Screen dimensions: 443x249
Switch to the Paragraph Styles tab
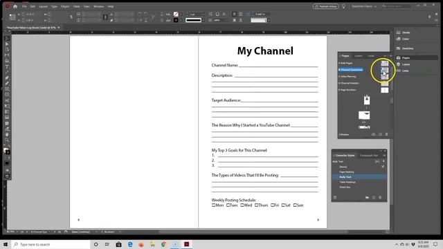(369, 156)
